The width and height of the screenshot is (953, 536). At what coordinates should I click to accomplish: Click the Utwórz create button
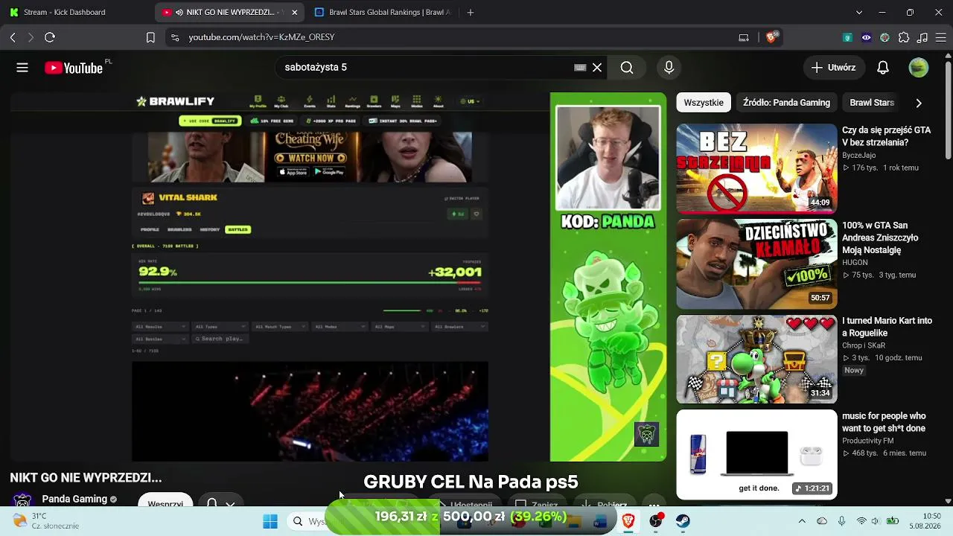[x=834, y=68]
